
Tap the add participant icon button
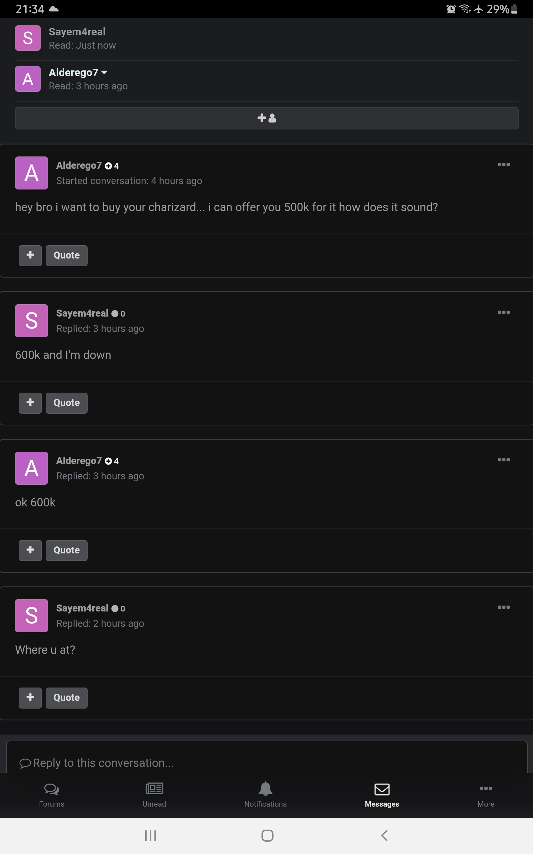266,118
